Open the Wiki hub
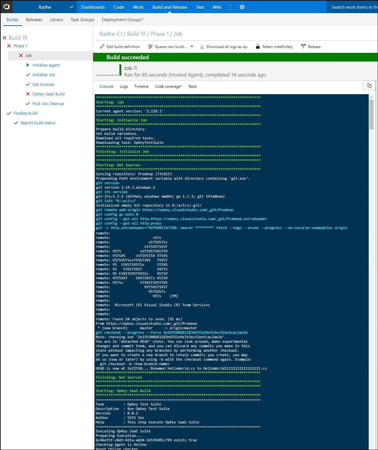The height and width of the screenshot is (450, 378). [x=217, y=7]
